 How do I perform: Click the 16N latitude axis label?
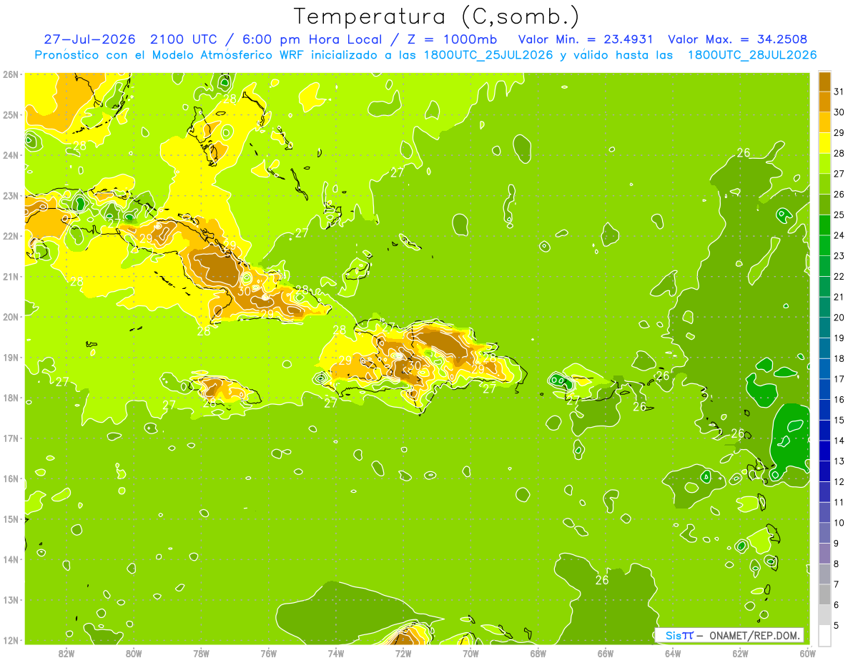pos(10,478)
